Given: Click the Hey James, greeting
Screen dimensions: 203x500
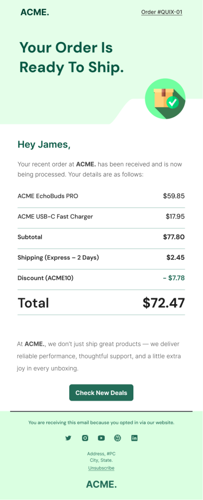Looking at the screenshot, I should [x=44, y=145].
